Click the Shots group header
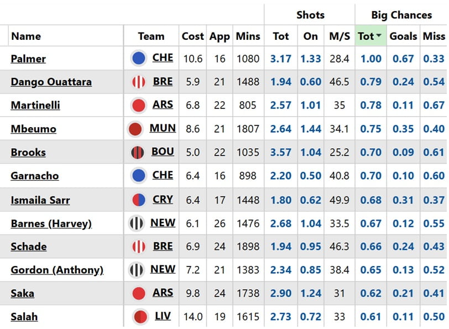Image resolution: width=449 pixels, height=329 pixels. coord(310,15)
